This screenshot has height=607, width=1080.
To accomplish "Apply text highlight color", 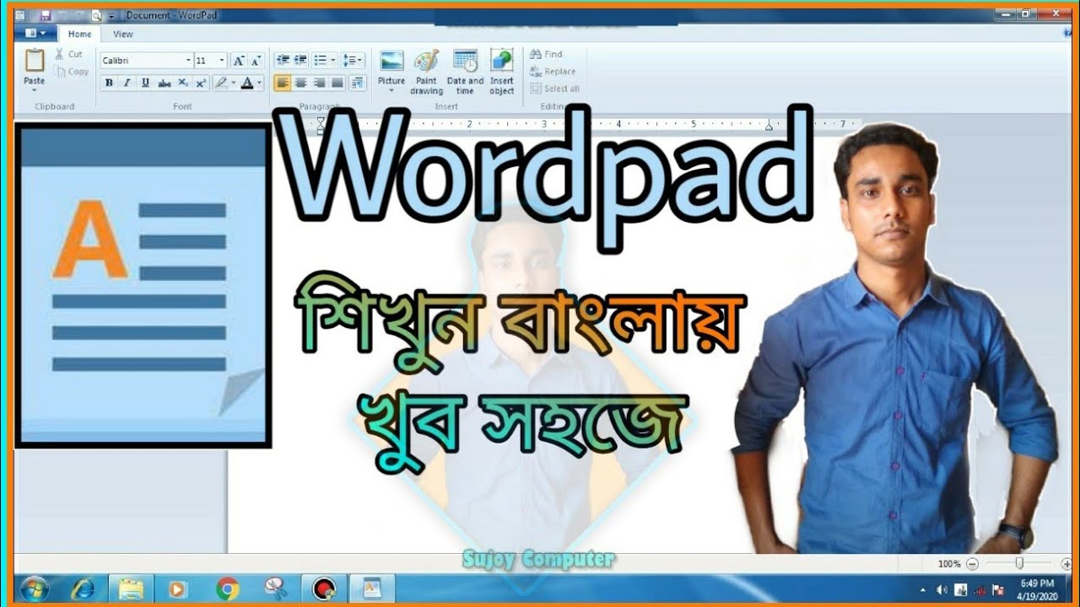I will tap(220, 83).
